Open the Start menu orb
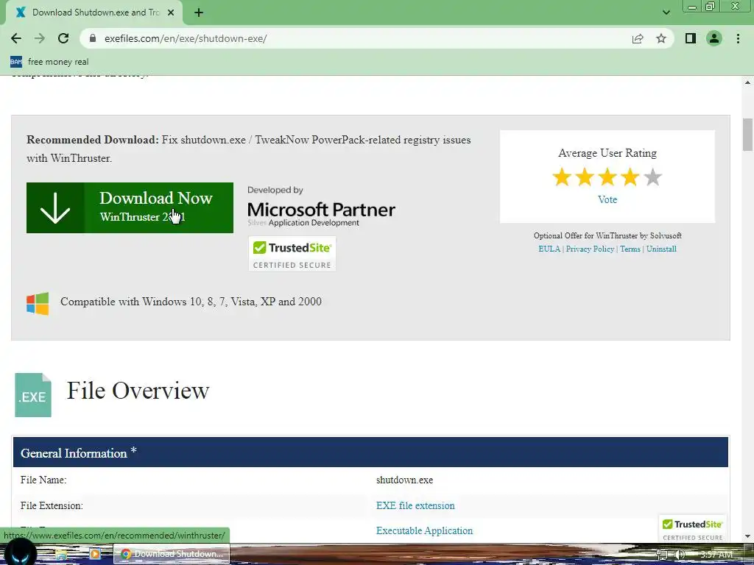The width and height of the screenshot is (754, 565). point(20,552)
